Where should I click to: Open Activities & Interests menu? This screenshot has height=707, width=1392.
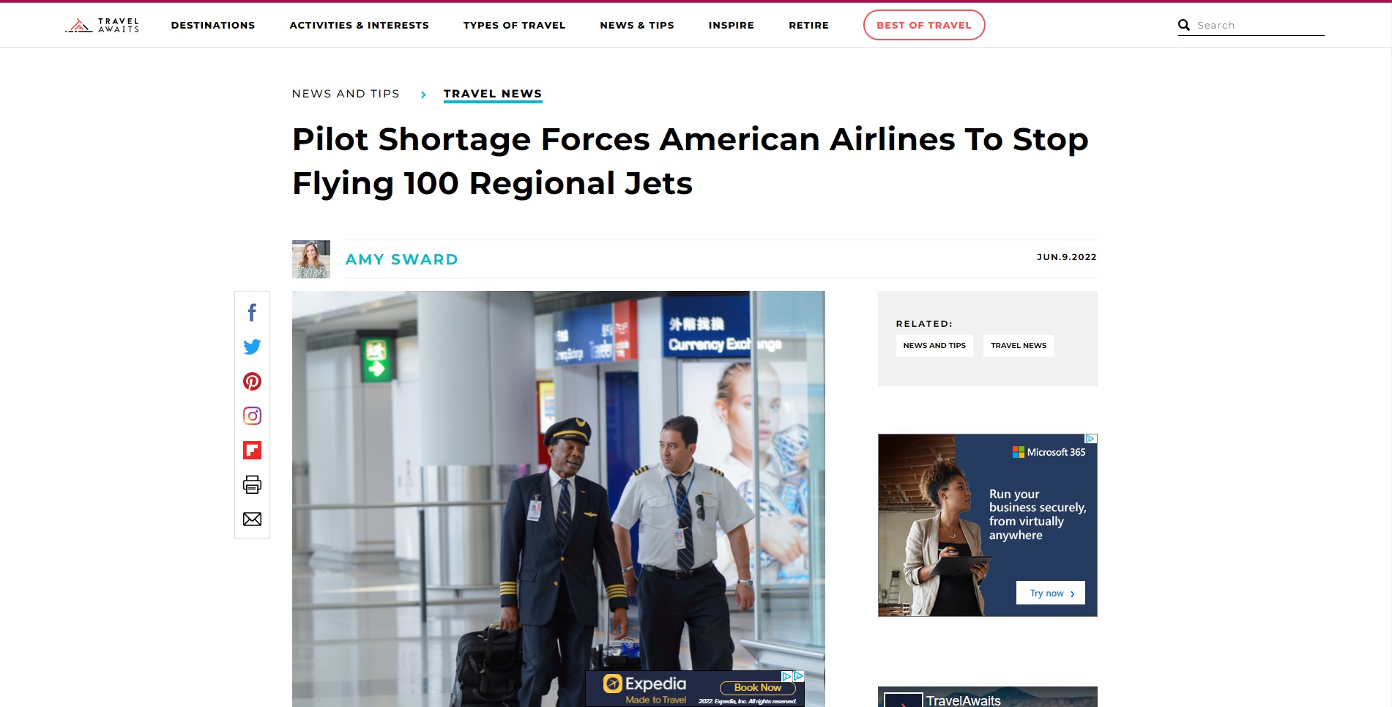point(359,25)
